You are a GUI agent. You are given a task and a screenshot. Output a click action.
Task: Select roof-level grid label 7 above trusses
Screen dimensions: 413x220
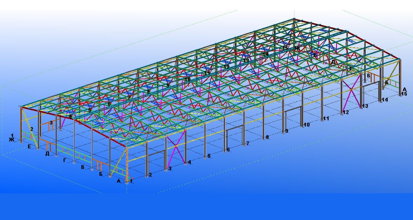click(x=129, y=98)
